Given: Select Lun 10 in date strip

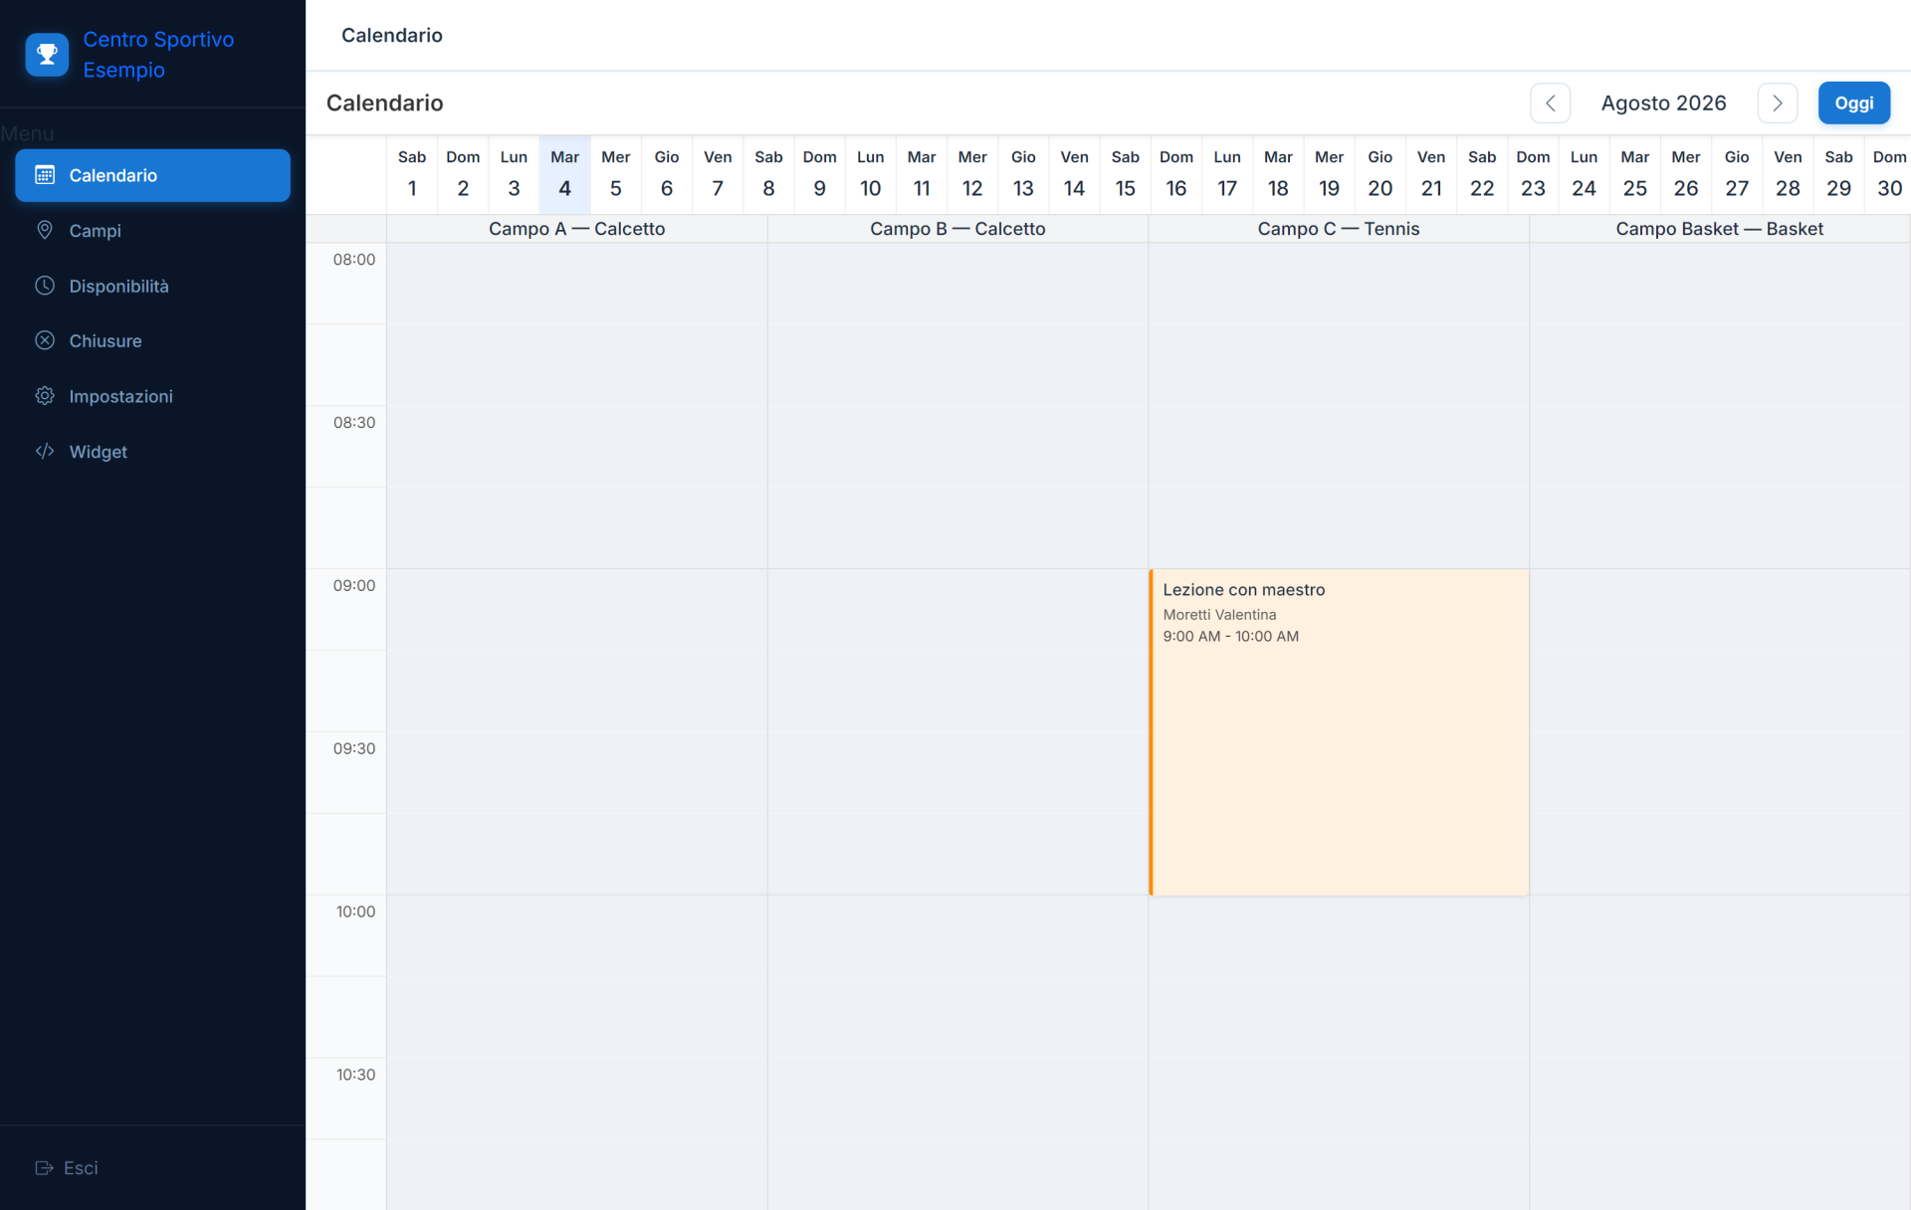Looking at the screenshot, I should coord(871,174).
